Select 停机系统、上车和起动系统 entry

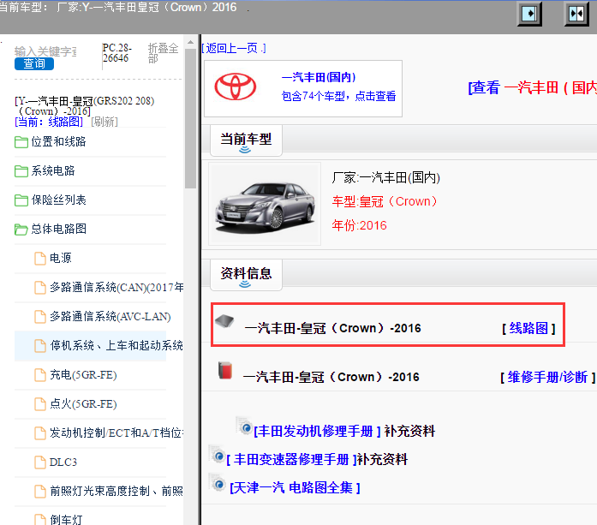(116, 345)
